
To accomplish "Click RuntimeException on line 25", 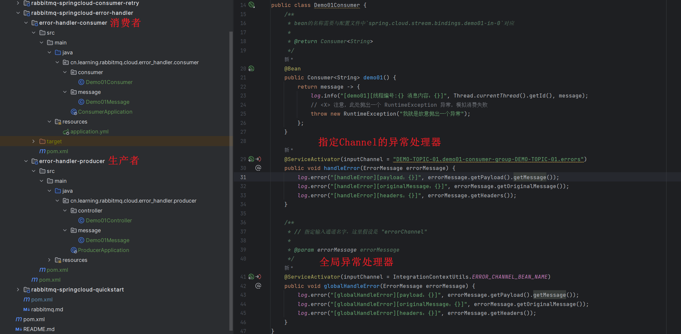I will [370, 114].
